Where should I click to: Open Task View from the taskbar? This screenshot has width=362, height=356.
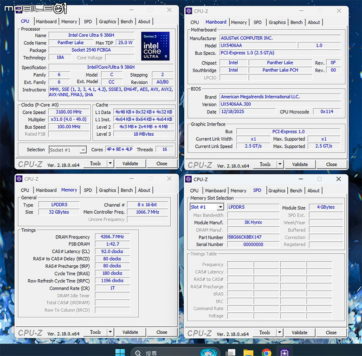tap(230, 353)
